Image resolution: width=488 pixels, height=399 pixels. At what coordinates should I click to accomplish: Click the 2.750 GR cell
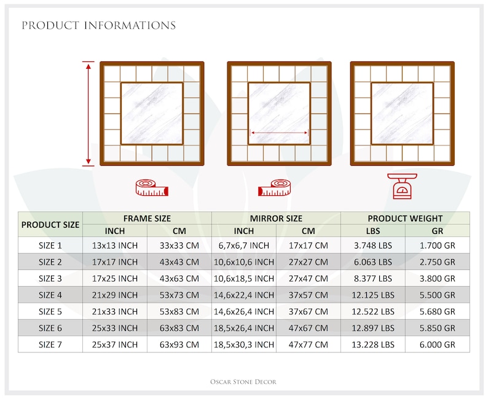pos(437,262)
